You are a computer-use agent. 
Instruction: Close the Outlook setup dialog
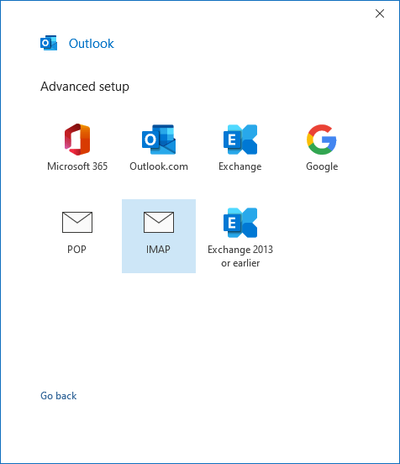pos(380,13)
